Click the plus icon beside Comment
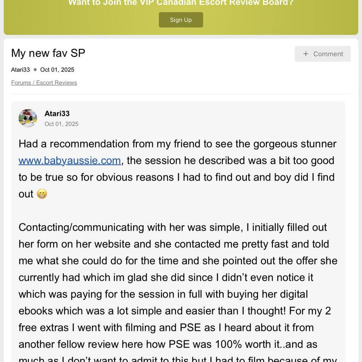Image resolution: width=362 pixels, height=362 pixels. coord(306,54)
